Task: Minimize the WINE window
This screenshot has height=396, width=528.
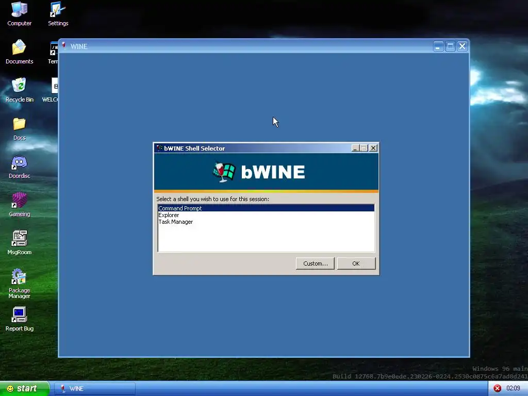Action: click(438, 46)
